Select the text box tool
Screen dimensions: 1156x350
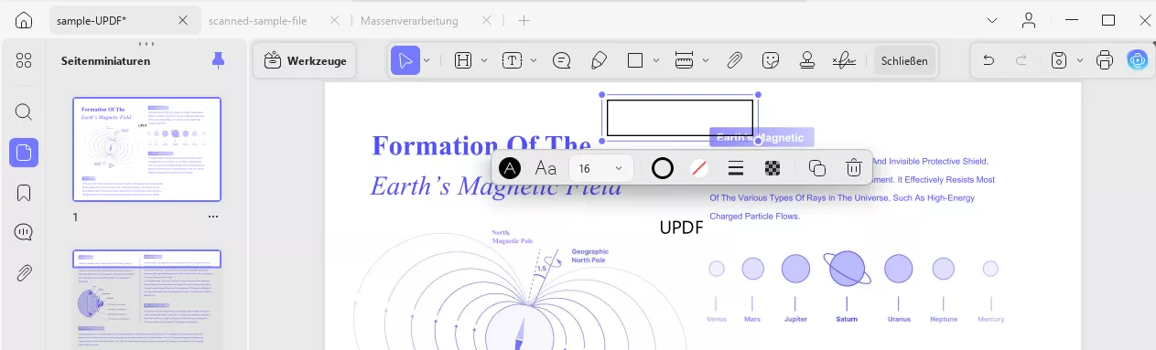(x=513, y=60)
